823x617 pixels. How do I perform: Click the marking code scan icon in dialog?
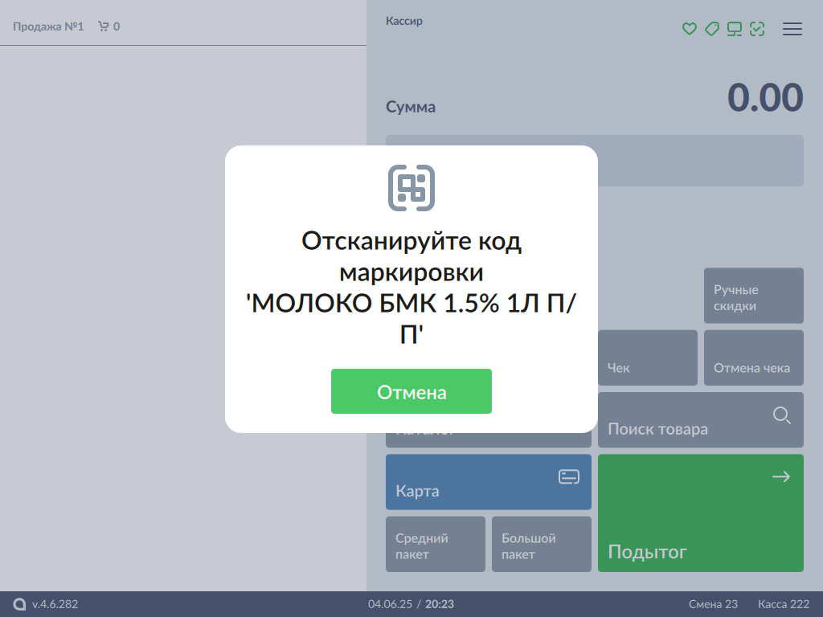click(411, 188)
